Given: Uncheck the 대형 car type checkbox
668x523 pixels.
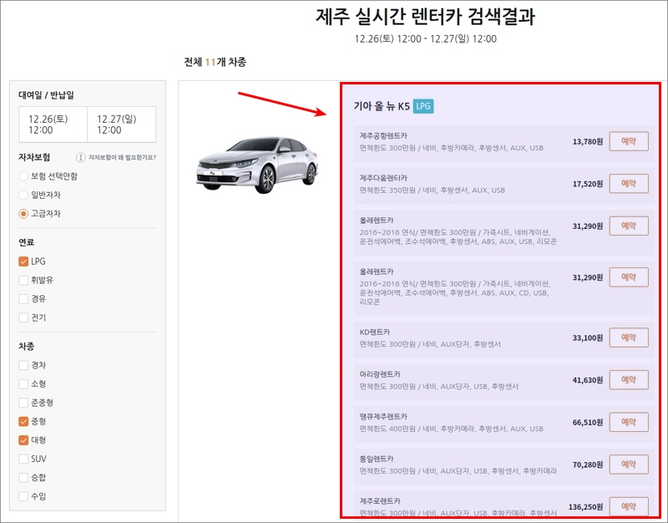Looking at the screenshot, I should coord(23,440).
